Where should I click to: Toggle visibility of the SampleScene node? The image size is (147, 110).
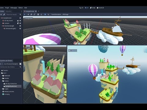point(20,18)
